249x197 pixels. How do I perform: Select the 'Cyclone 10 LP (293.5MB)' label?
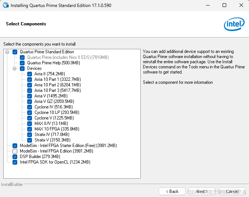click(x=57, y=112)
